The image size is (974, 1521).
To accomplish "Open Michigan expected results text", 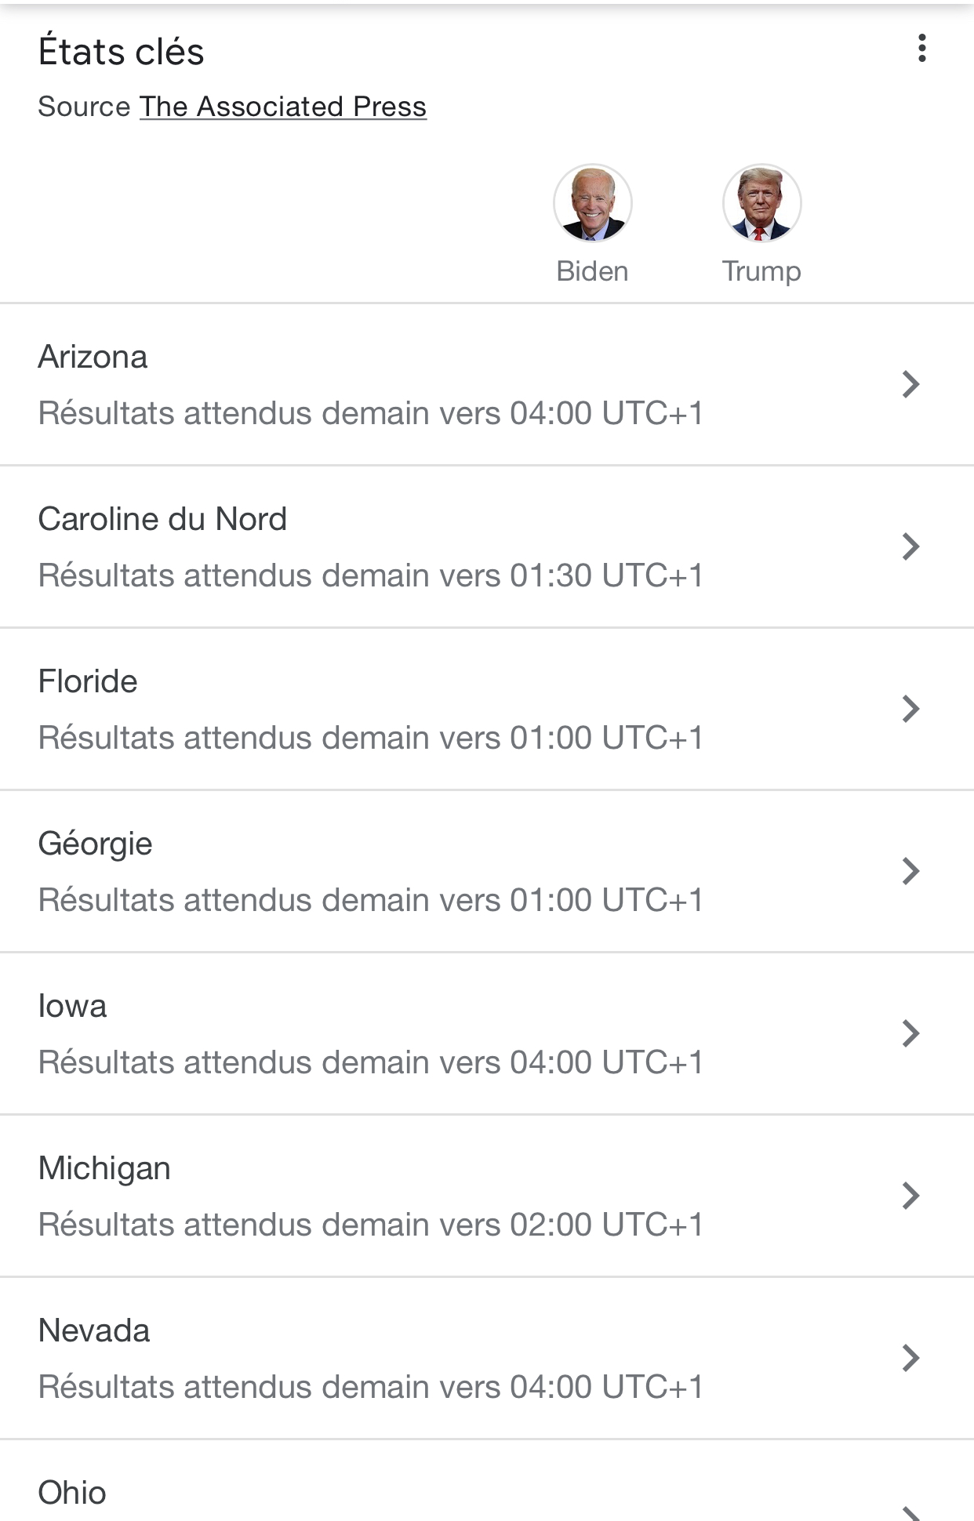I will pos(370,1225).
